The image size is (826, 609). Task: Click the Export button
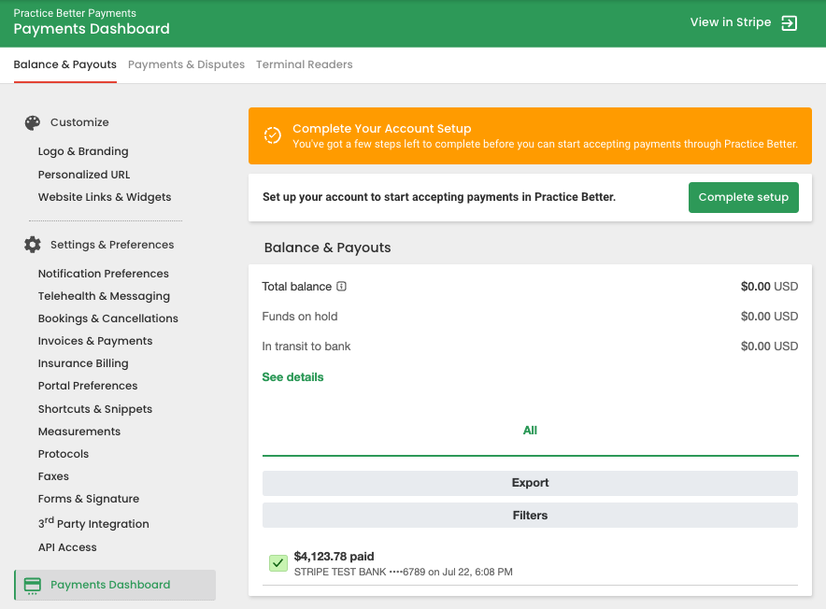coord(530,483)
